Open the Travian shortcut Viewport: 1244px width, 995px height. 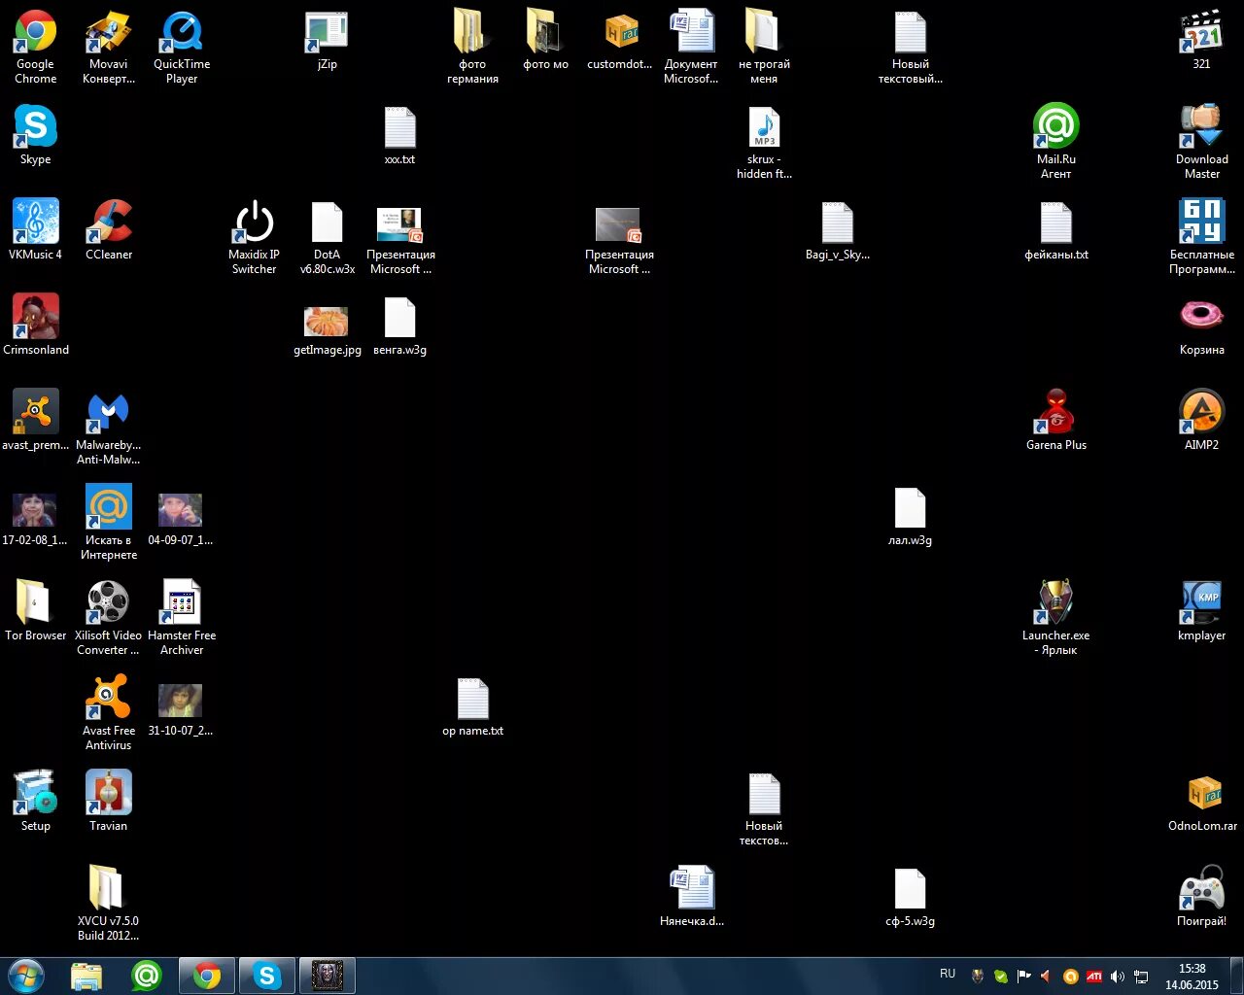(x=109, y=801)
